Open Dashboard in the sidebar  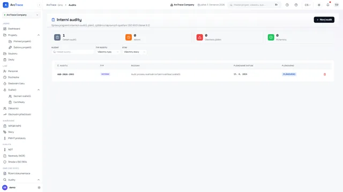click(x=14, y=29)
